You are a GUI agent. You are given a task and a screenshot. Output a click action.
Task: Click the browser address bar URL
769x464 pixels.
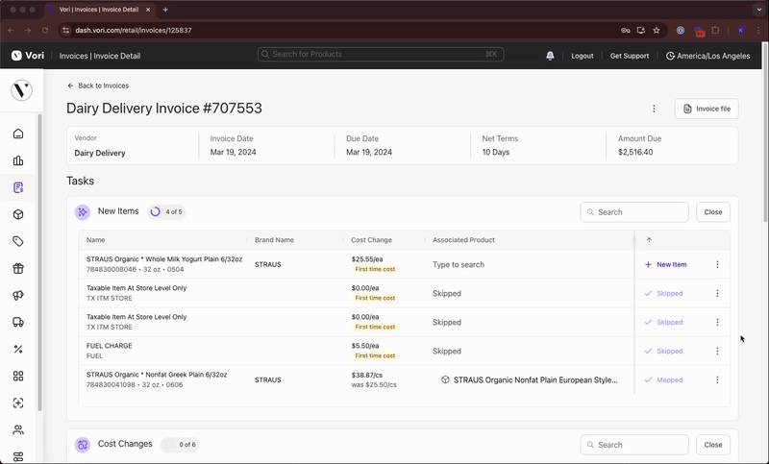click(134, 31)
